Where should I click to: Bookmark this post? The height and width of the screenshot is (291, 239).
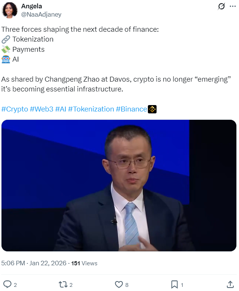[x=174, y=284]
